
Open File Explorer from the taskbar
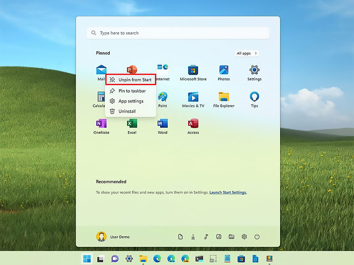click(143, 258)
